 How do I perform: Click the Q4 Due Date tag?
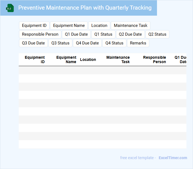pyautogui.click(x=87, y=43)
